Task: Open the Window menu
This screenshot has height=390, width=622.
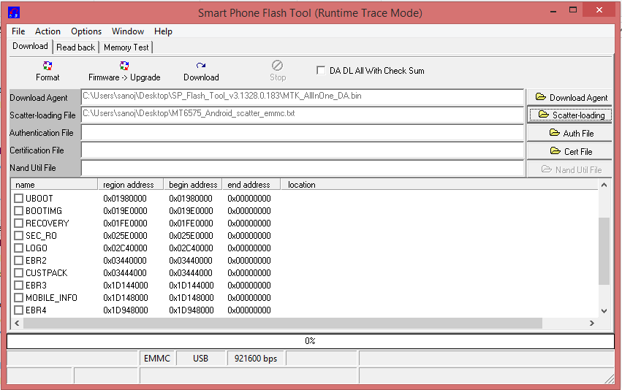Action: [128, 31]
